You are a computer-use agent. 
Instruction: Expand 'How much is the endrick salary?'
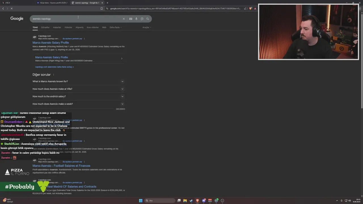pos(79,96)
